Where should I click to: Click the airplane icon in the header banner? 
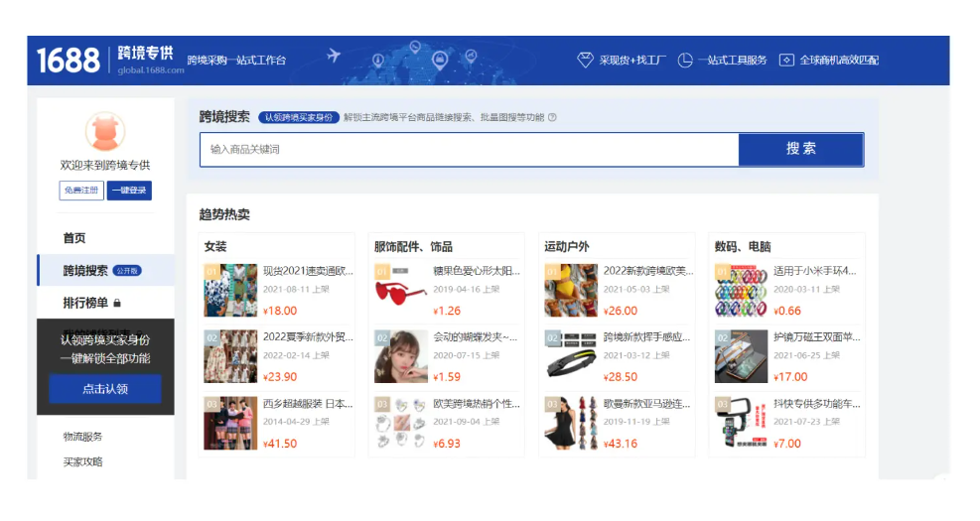tap(334, 55)
